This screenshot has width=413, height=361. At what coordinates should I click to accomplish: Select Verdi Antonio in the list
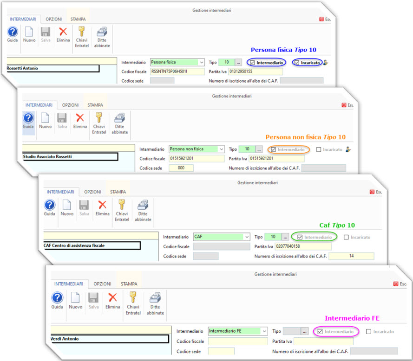coord(110,339)
